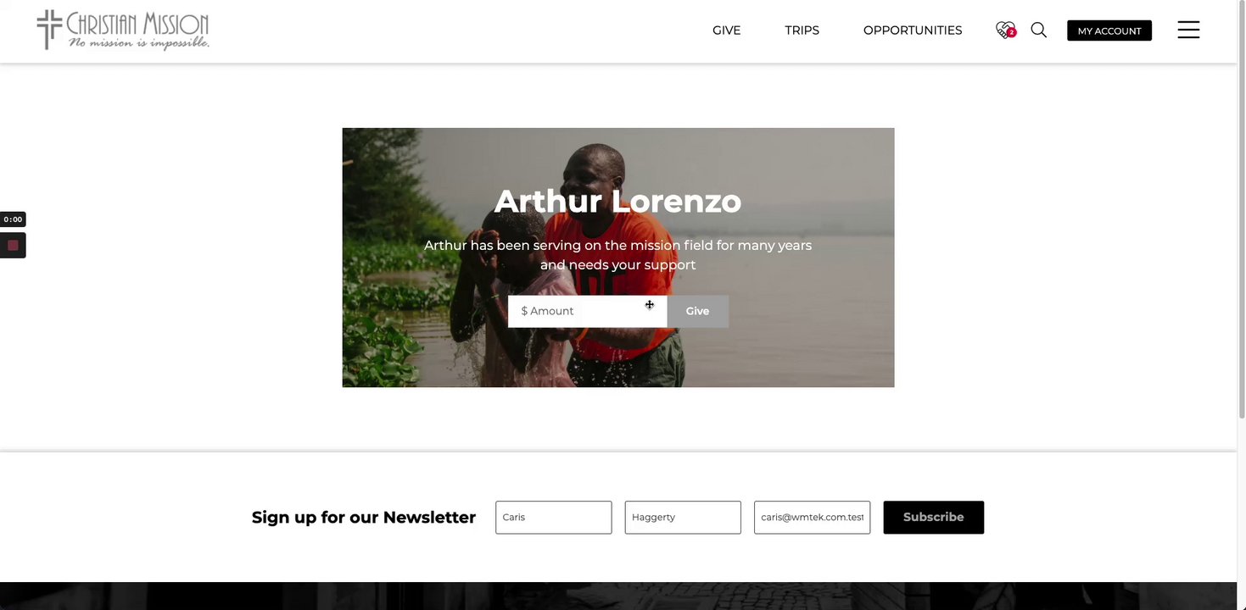1246x610 pixels.
Task: Click the Arthur Lorenzo banner photo
Action: click(x=617, y=258)
